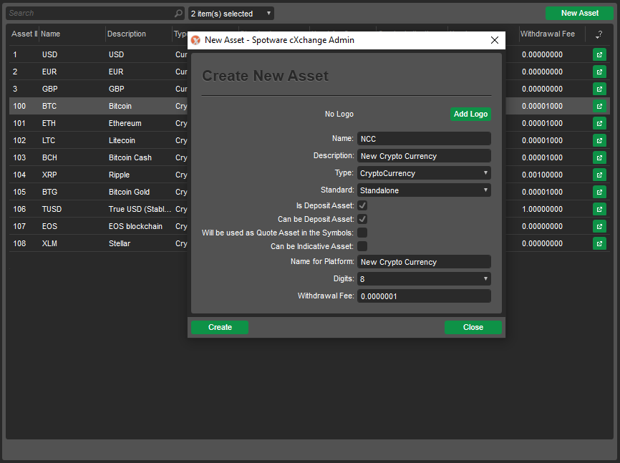Open the Type CryptoCurrency dropdown
The width and height of the screenshot is (620, 463).
tap(424, 173)
